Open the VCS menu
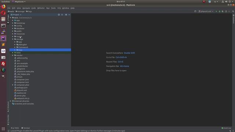This screenshot has width=235, height=132. tap(59, 8)
